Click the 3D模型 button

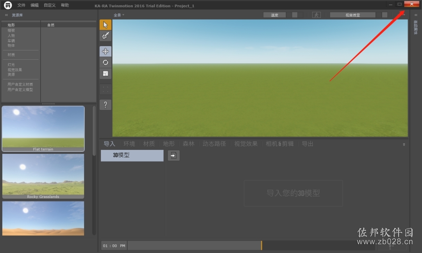[x=132, y=155]
